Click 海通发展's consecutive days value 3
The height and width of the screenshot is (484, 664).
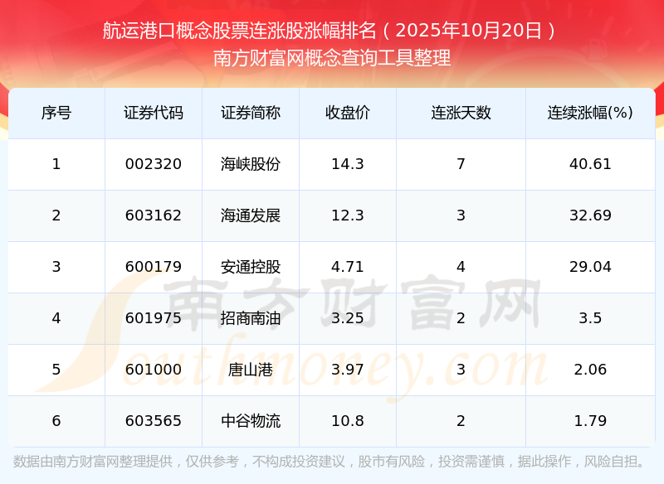click(x=461, y=215)
